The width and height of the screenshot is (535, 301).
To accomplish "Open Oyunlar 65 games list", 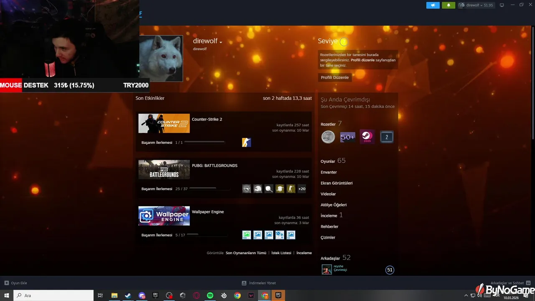I will point(333,161).
